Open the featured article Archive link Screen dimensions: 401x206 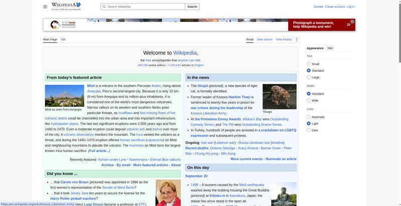click(107, 165)
